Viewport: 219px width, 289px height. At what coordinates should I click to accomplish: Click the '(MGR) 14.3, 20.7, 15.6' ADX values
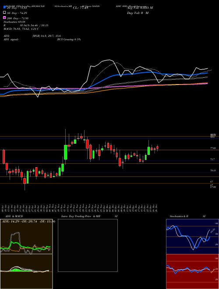[46, 36]
